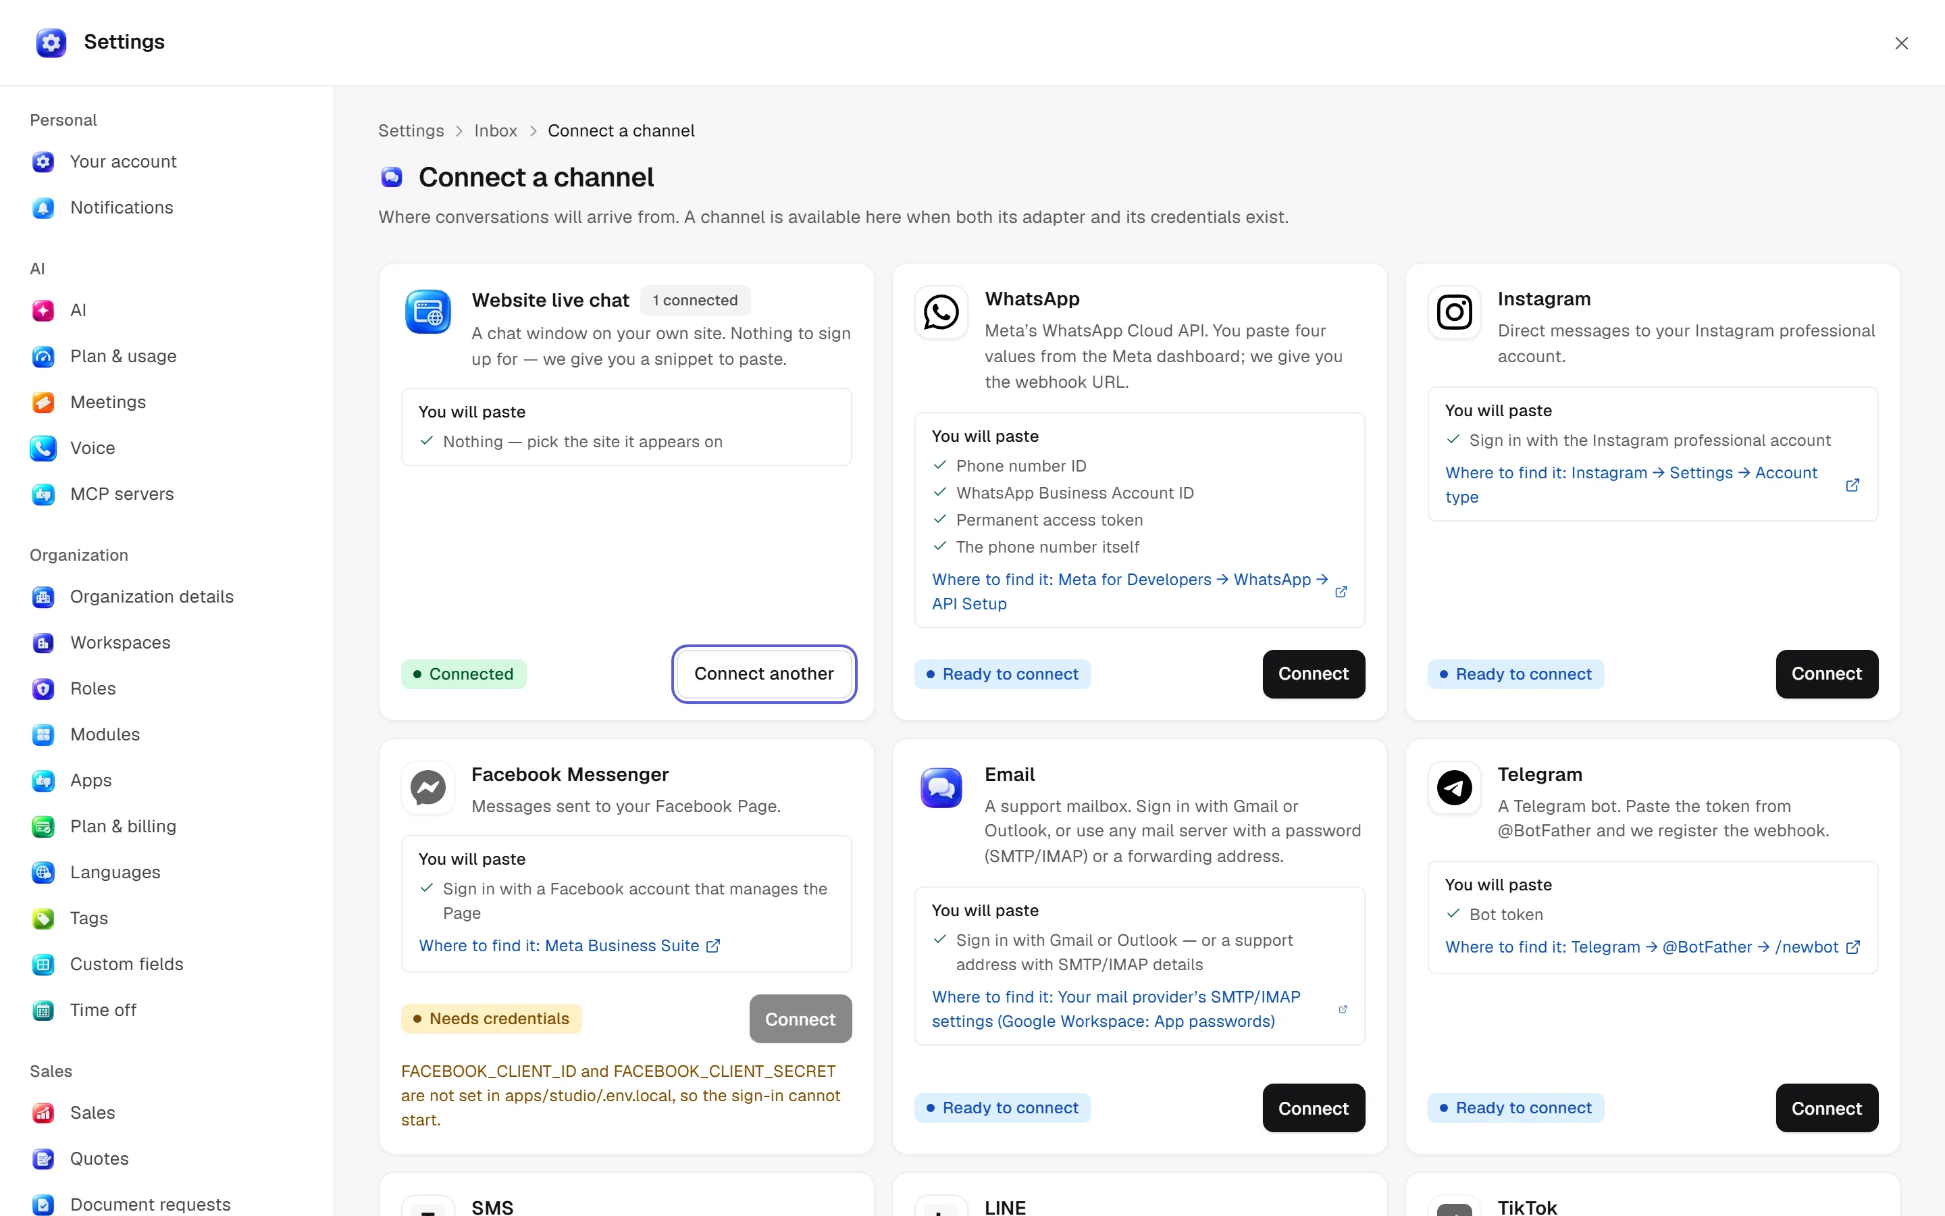Click the greyed Facebook Messenger Connect button
The image size is (1945, 1216).
(x=800, y=1019)
